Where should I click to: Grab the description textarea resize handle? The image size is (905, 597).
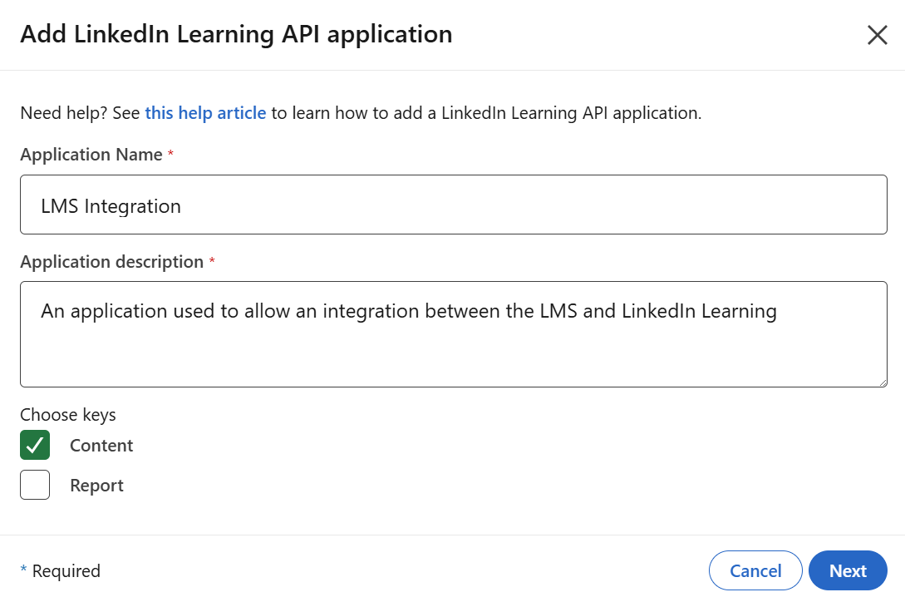click(883, 382)
